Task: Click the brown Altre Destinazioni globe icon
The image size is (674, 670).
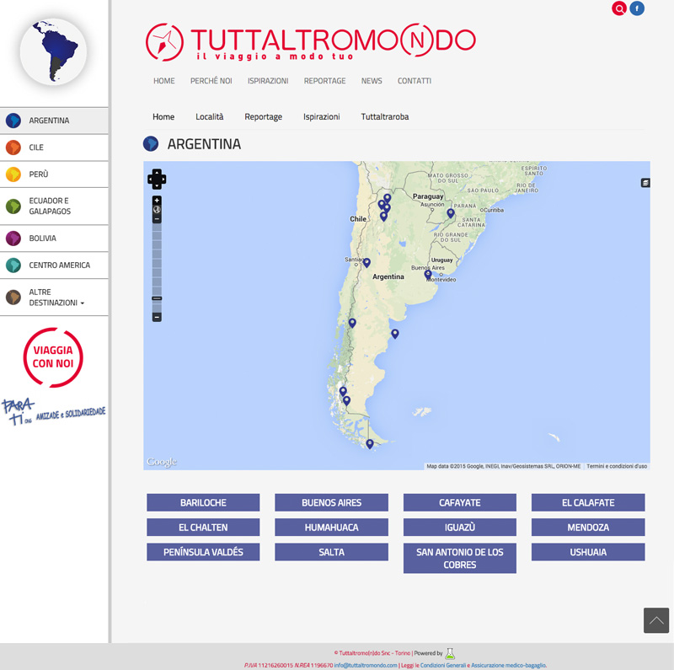Action: (13, 297)
